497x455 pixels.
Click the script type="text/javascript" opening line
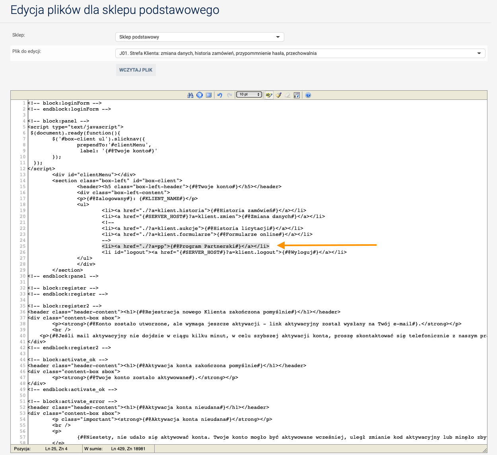tap(76, 127)
